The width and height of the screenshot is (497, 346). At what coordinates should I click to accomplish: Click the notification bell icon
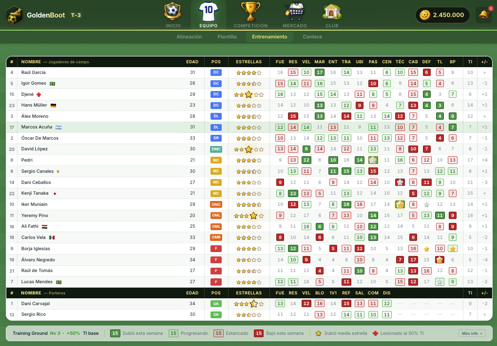point(484,15)
